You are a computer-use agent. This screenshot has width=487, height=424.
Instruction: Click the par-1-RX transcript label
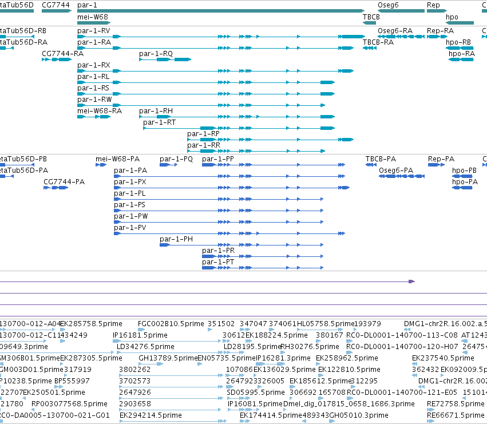[x=93, y=65]
